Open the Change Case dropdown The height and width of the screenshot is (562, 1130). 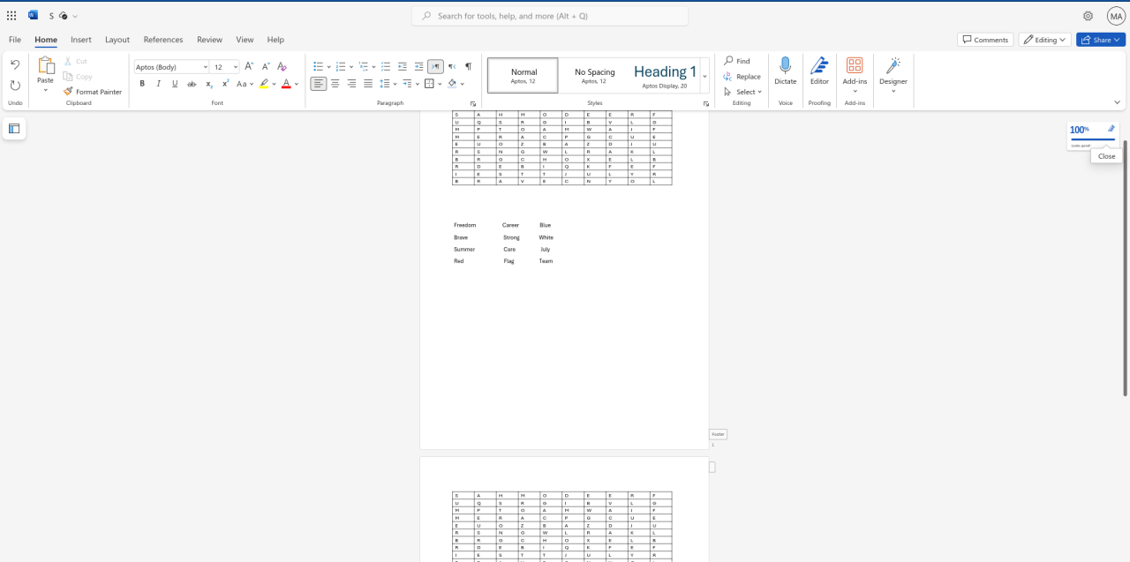point(245,84)
